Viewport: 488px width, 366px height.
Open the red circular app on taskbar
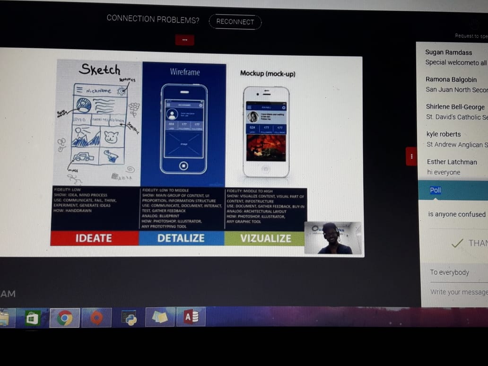tap(96, 318)
